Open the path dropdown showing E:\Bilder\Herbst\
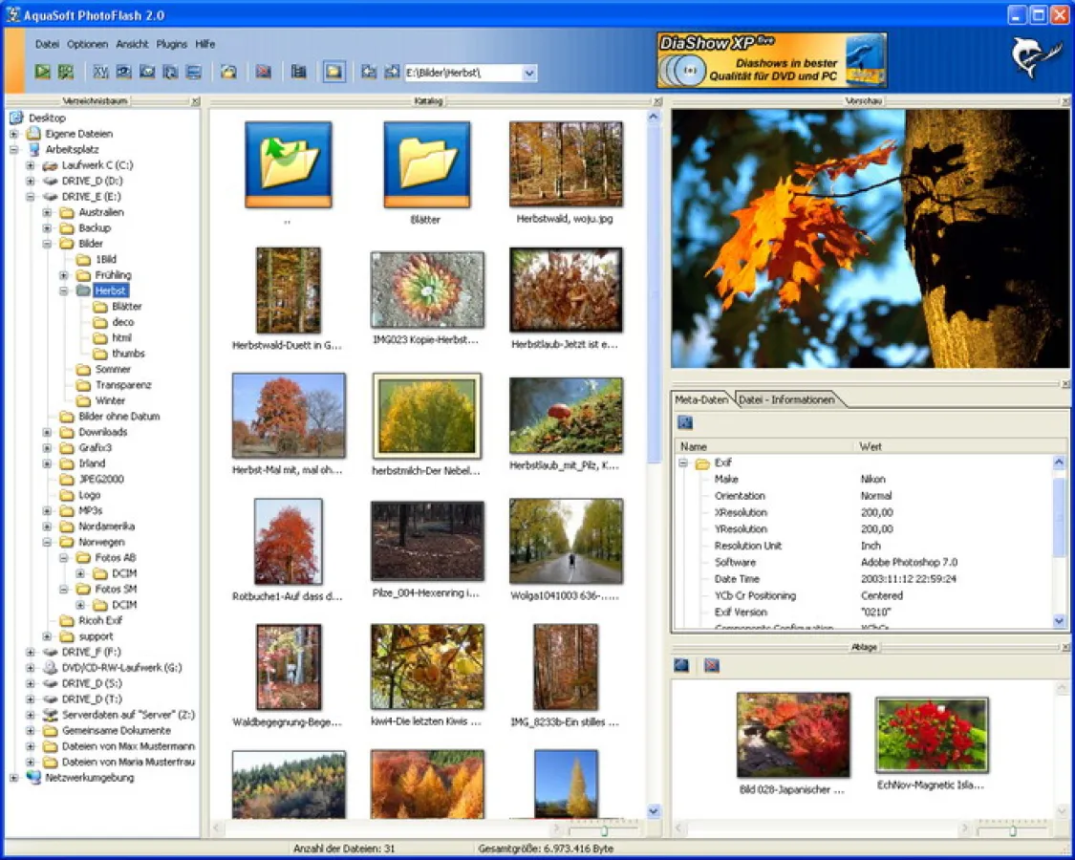The width and height of the screenshot is (1075, 860). pos(529,73)
